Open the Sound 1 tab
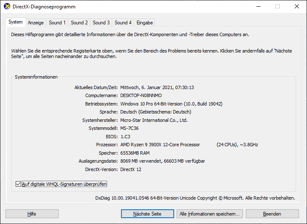 [57, 23]
